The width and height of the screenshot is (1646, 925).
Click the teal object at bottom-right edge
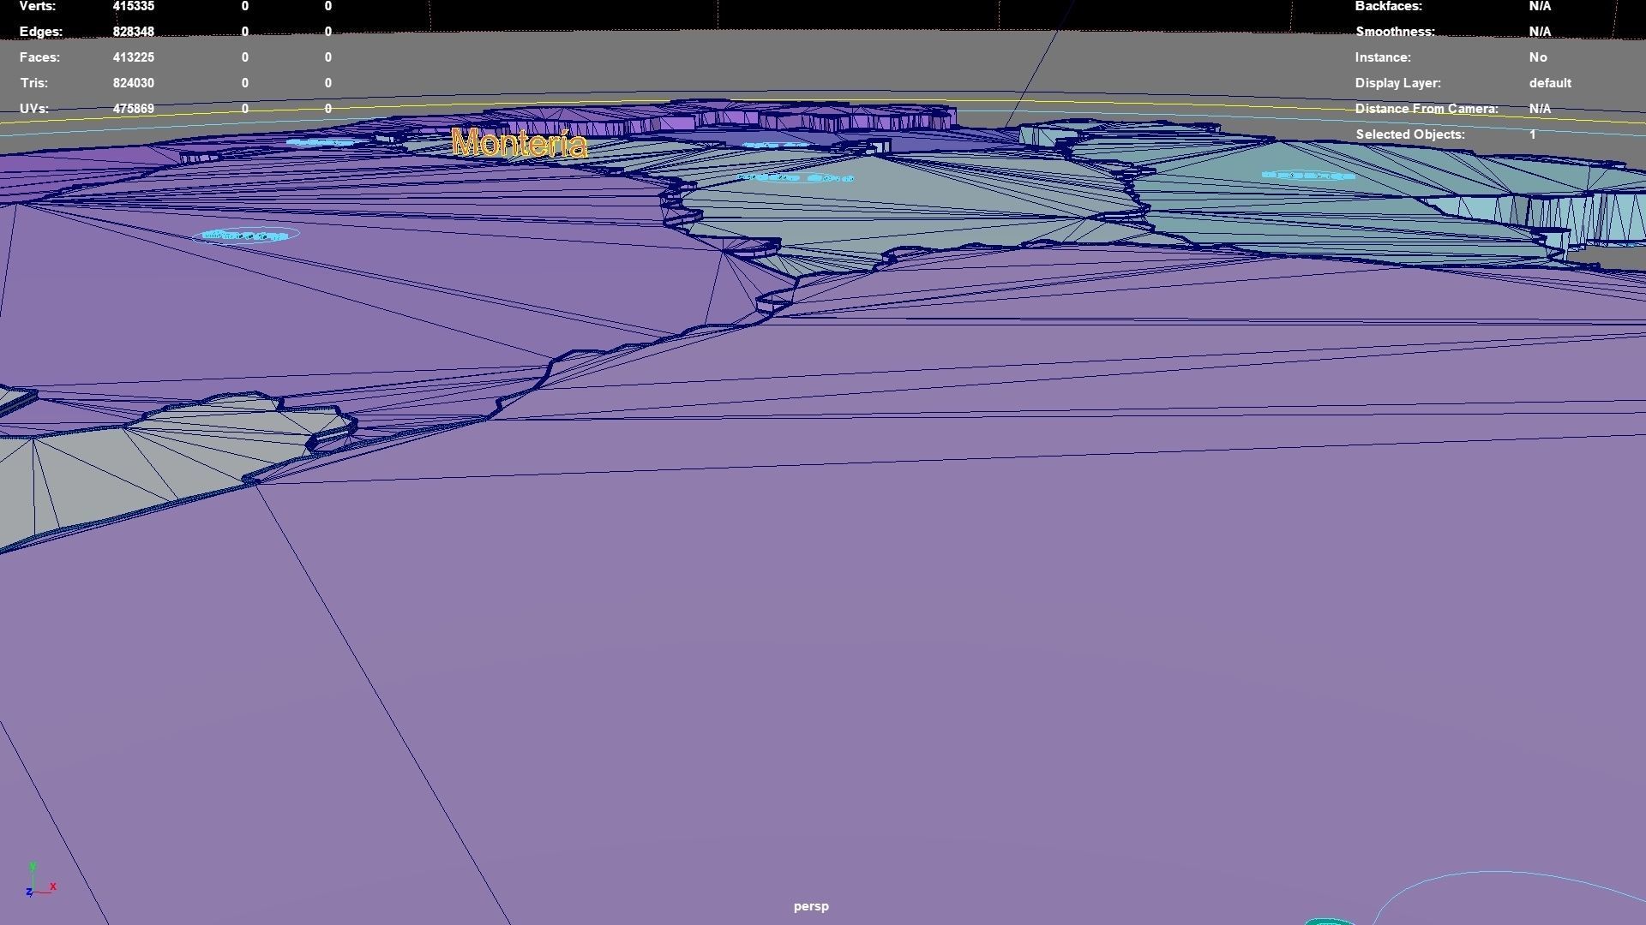1330,922
